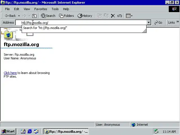Expand the Links toolbar chevron
The height and width of the screenshot is (135, 180).
[177, 22]
